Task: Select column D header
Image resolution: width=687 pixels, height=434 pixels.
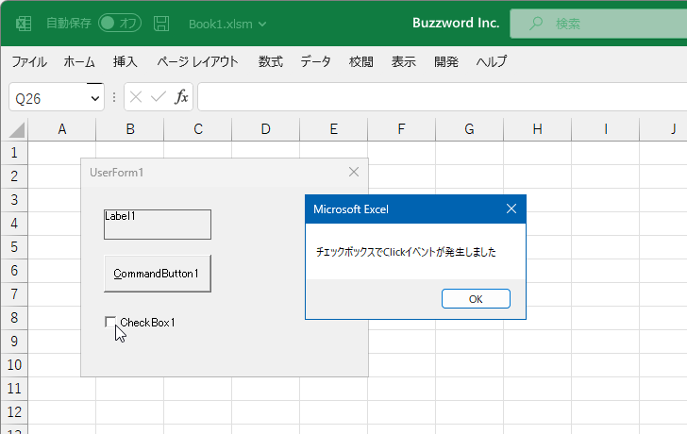Action: 266,129
